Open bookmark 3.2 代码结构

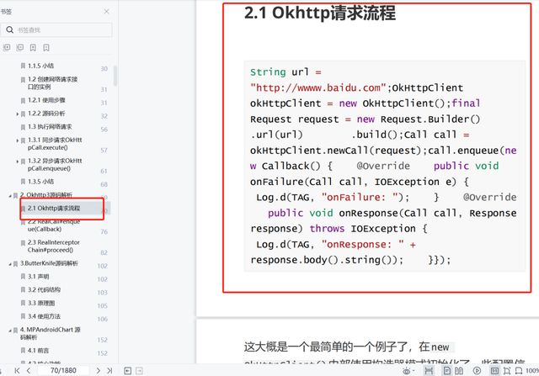click(44, 290)
